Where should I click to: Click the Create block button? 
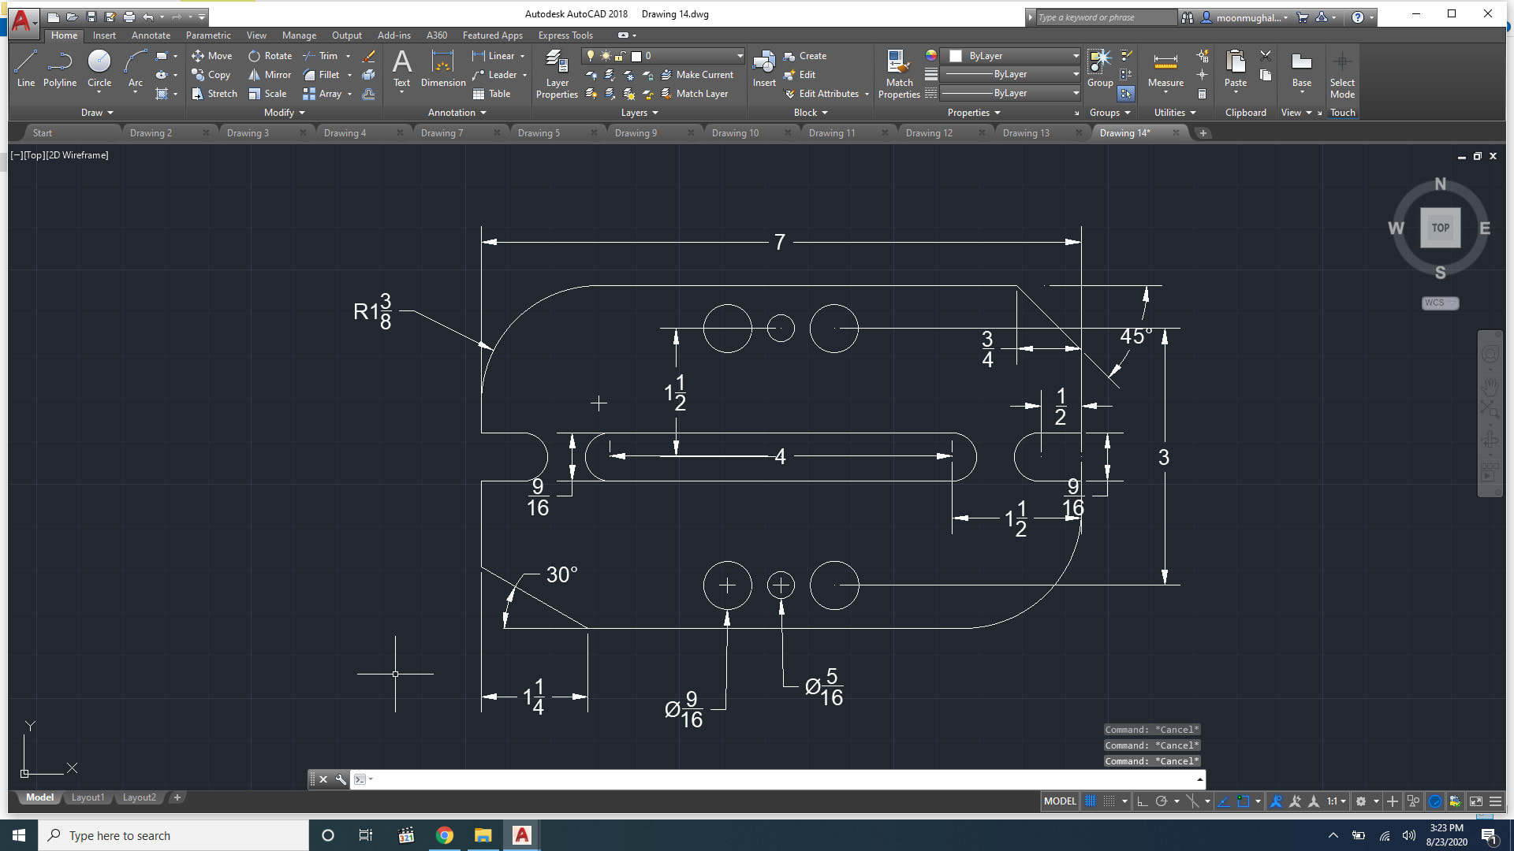pos(805,56)
